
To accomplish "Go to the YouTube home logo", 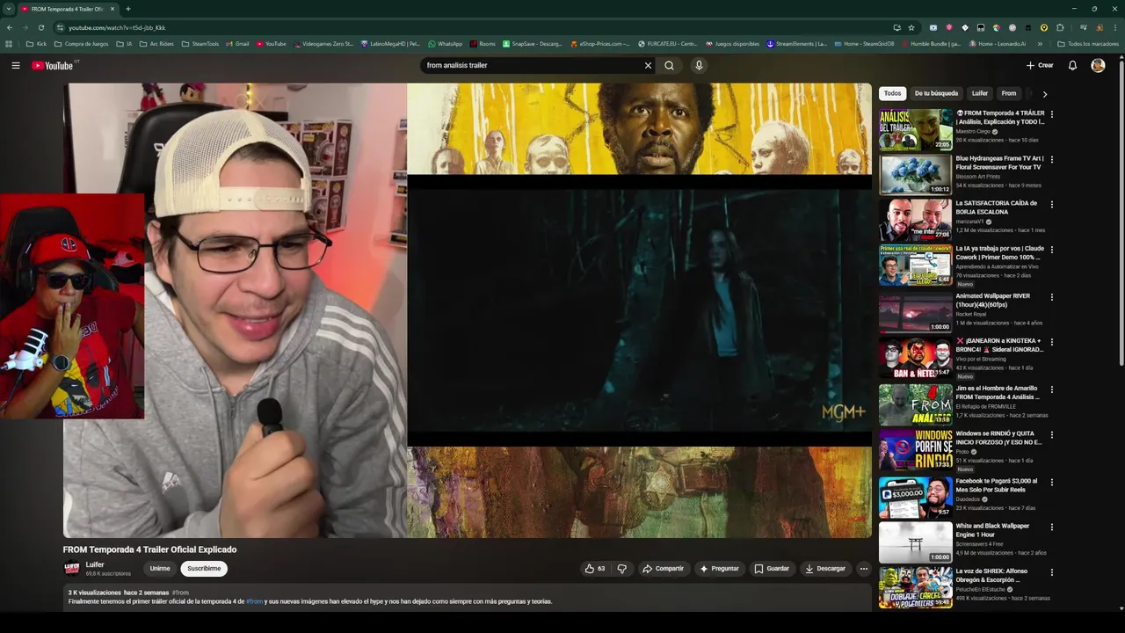I will (54, 65).
